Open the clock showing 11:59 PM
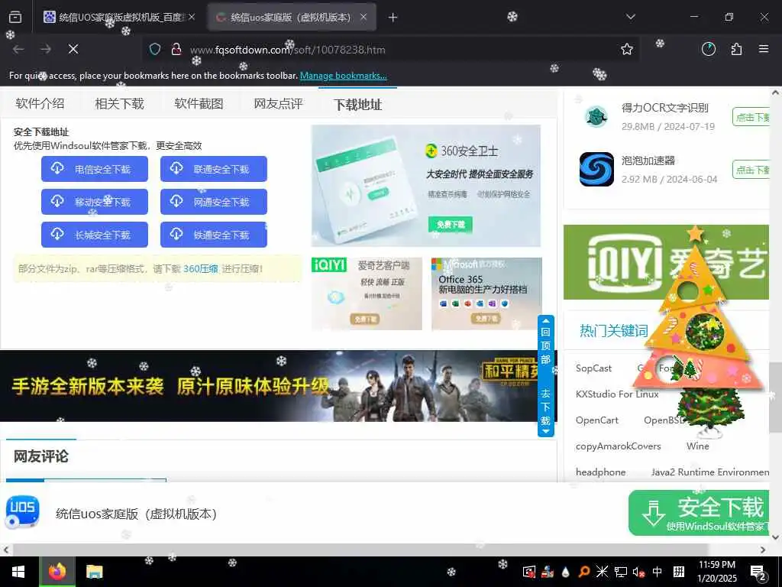Screen dimensions: 782x587 (x=716, y=572)
